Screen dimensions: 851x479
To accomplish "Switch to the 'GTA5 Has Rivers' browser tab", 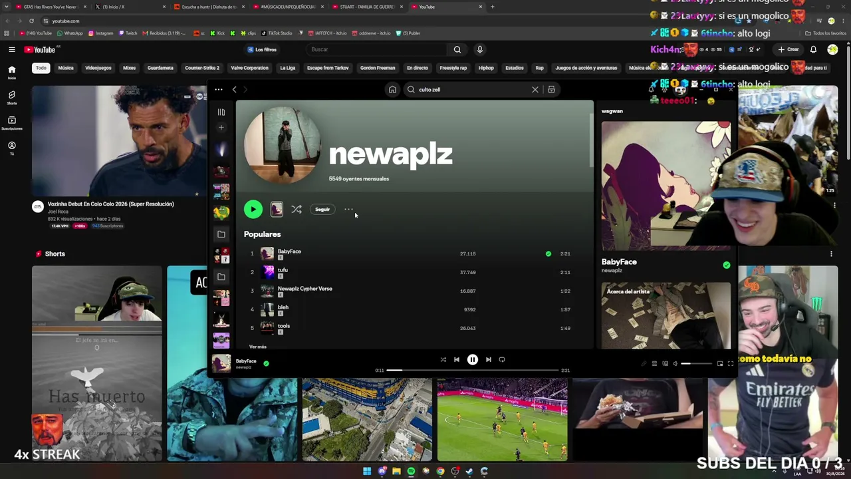I will 51,7.
